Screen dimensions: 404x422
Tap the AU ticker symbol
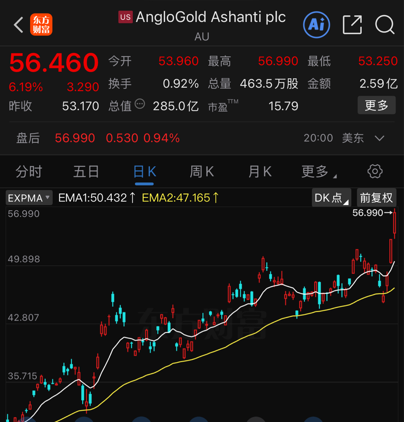[x=202, y=37]
